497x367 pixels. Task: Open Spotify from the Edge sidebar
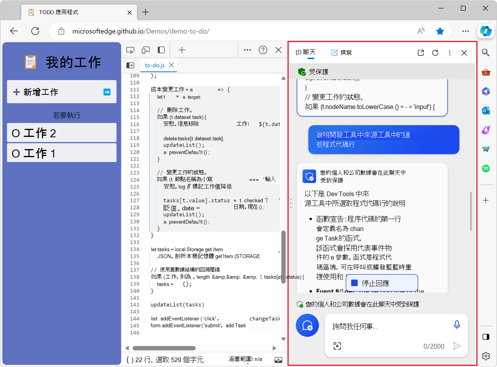(x=486, y=168)
